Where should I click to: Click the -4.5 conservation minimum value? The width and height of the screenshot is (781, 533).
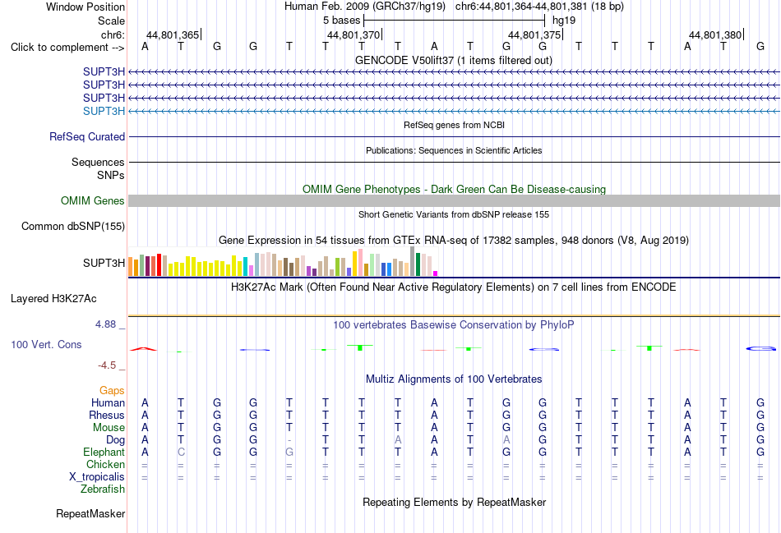(107, 365)
